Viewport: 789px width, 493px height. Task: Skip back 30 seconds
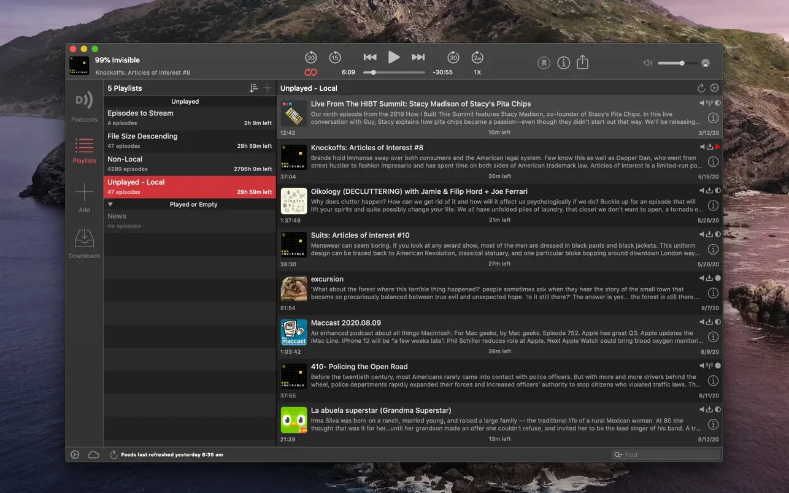311,58
